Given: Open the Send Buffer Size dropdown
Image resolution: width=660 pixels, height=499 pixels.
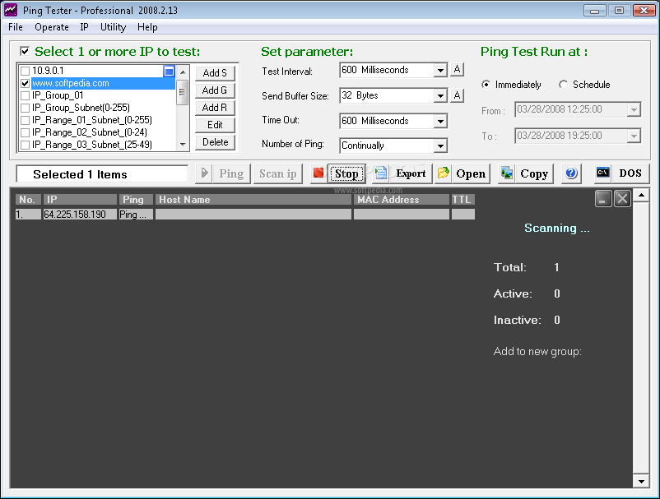Looking at the screenshot, I should click(440, 96).
